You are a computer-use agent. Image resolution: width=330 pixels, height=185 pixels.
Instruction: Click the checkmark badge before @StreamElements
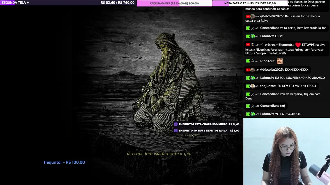coord(262,45)
